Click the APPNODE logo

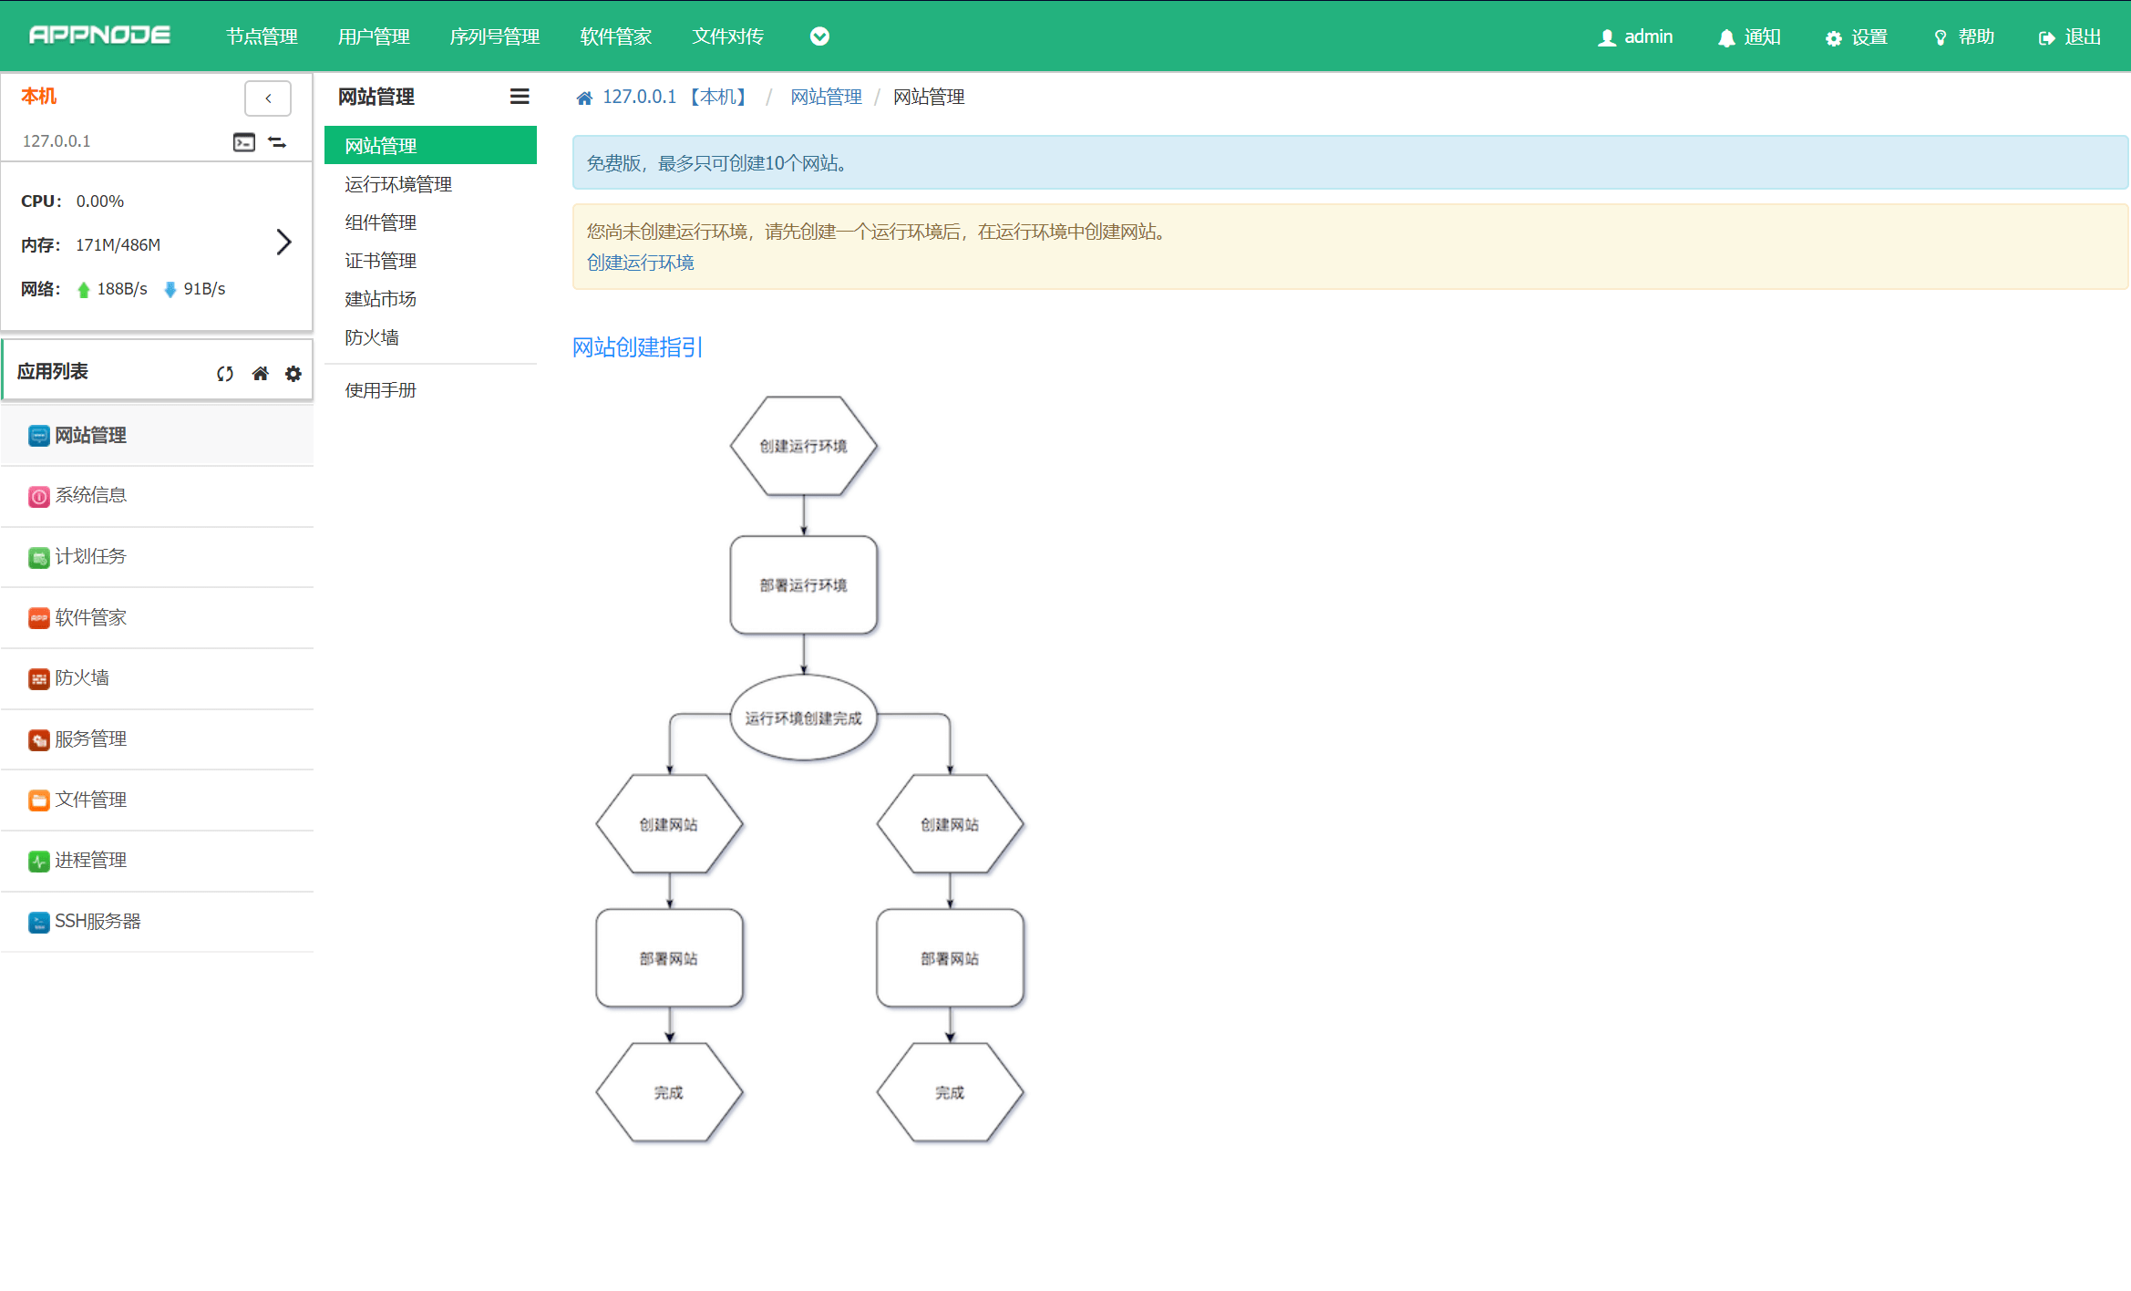click(x=99, y=36)
